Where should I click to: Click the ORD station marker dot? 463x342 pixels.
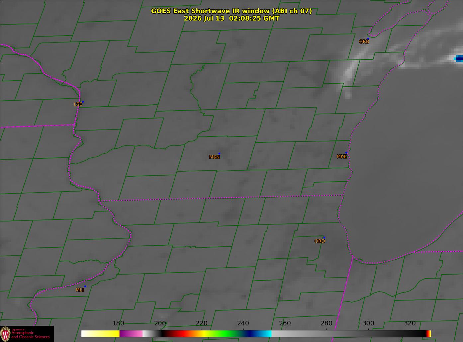click(x=324, y=237)
